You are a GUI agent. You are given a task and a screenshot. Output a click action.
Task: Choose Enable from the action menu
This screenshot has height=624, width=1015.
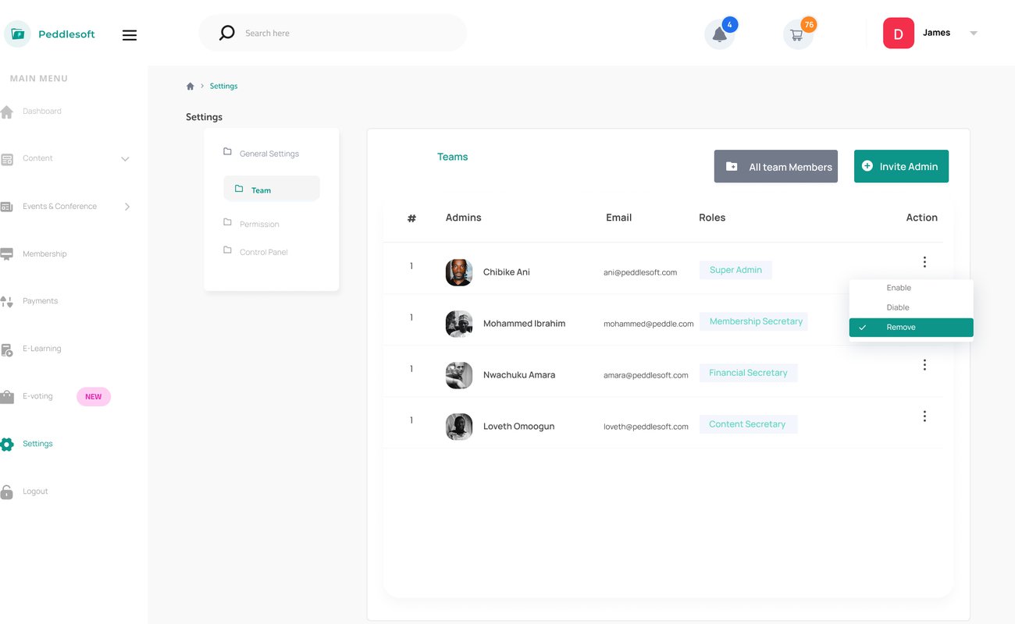(x=899, y=288)
